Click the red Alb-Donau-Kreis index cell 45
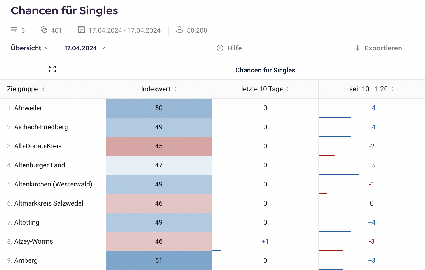The width and height of the screenshot is (425, 270). 159,146
